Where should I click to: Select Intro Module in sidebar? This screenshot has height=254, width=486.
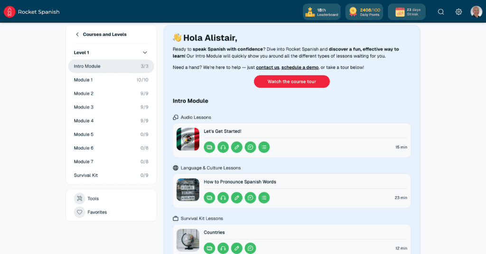111,66
